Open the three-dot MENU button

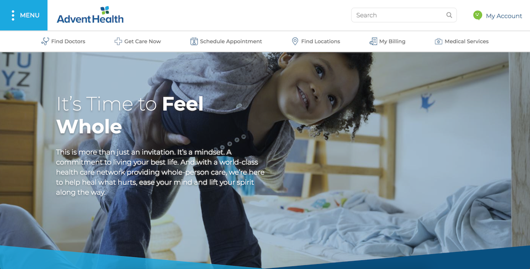tap(24, 15)
